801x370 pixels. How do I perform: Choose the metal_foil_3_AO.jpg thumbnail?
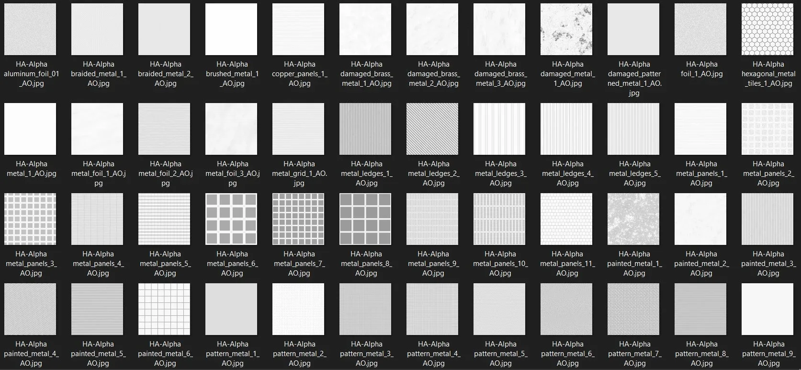pyautogui.click(x=231, y=129)
